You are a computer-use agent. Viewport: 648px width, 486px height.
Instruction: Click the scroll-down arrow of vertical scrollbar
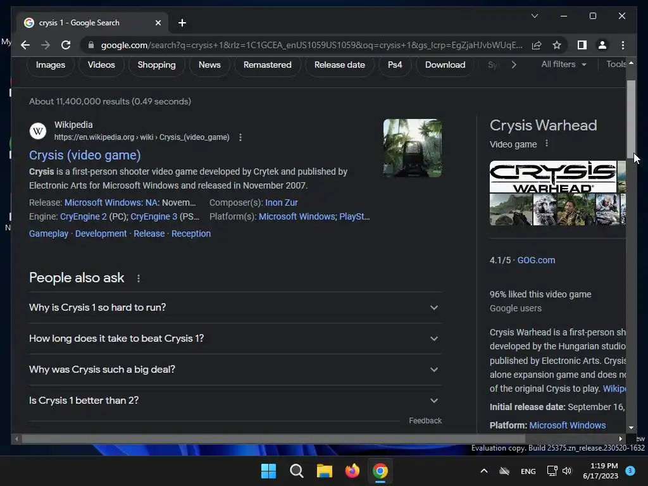(631, 428)
